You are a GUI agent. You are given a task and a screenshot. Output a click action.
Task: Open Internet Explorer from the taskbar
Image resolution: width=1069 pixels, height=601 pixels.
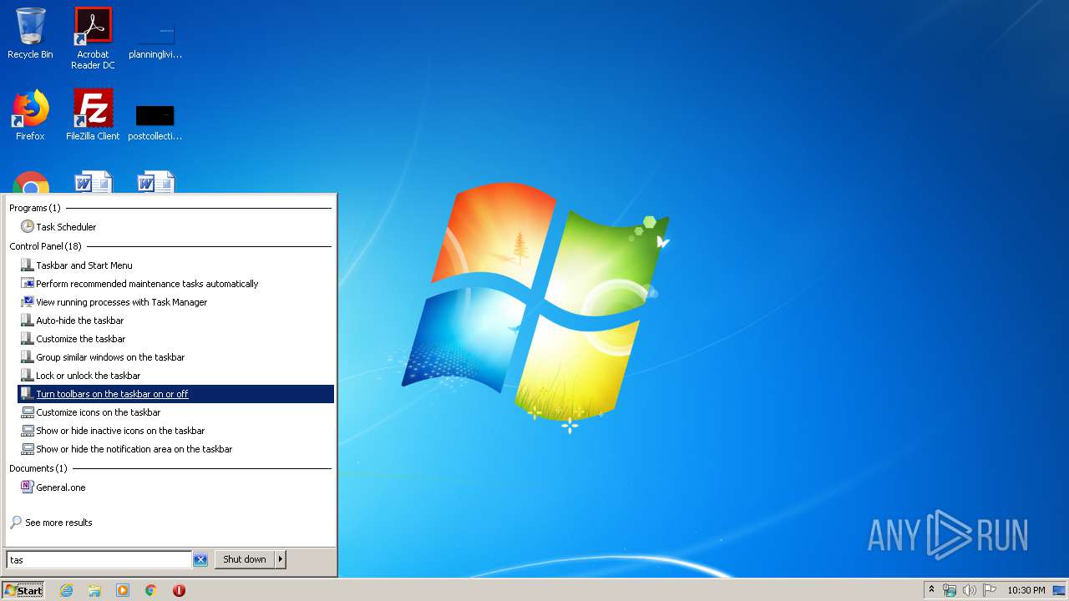(x=67, y=590)
